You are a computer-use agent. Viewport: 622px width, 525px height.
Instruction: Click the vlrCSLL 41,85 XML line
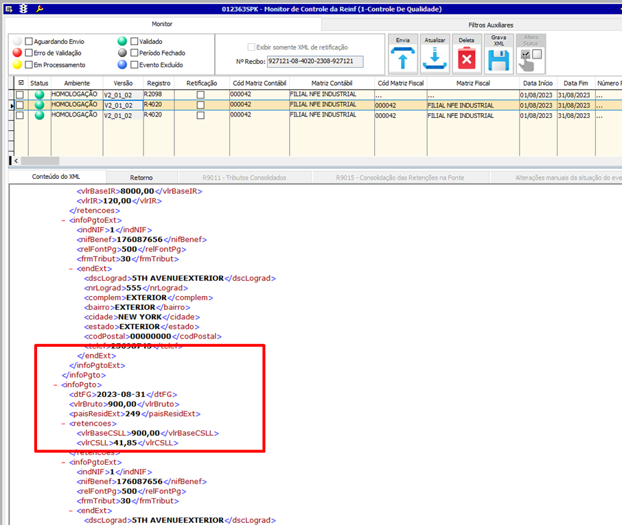[127, 443]
